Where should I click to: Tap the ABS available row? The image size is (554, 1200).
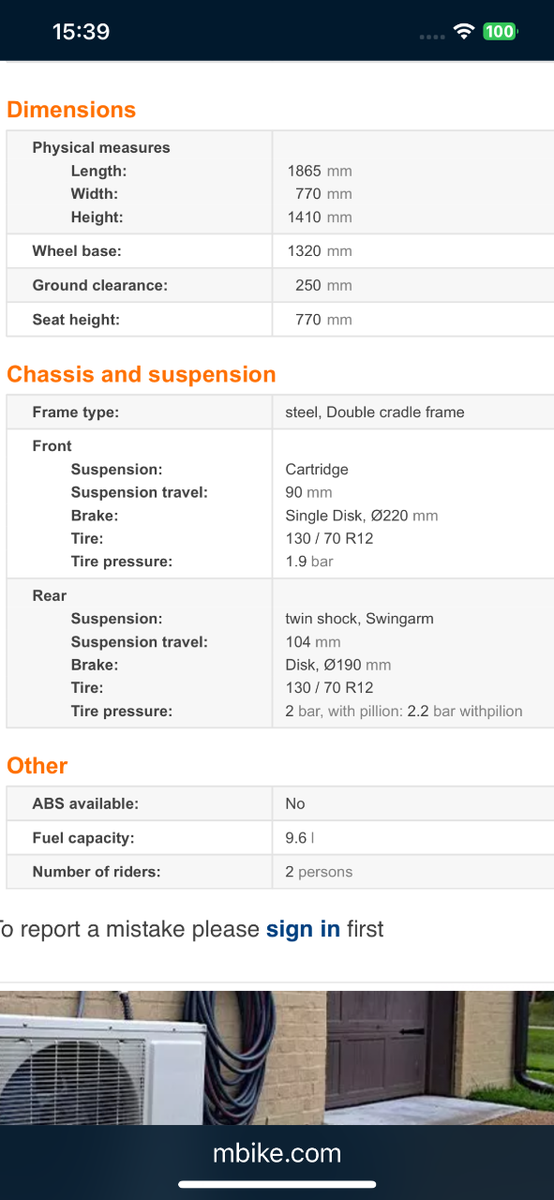tap(280, 803)
